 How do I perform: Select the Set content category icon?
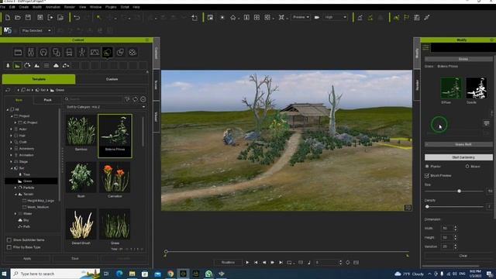pos(107,52)
